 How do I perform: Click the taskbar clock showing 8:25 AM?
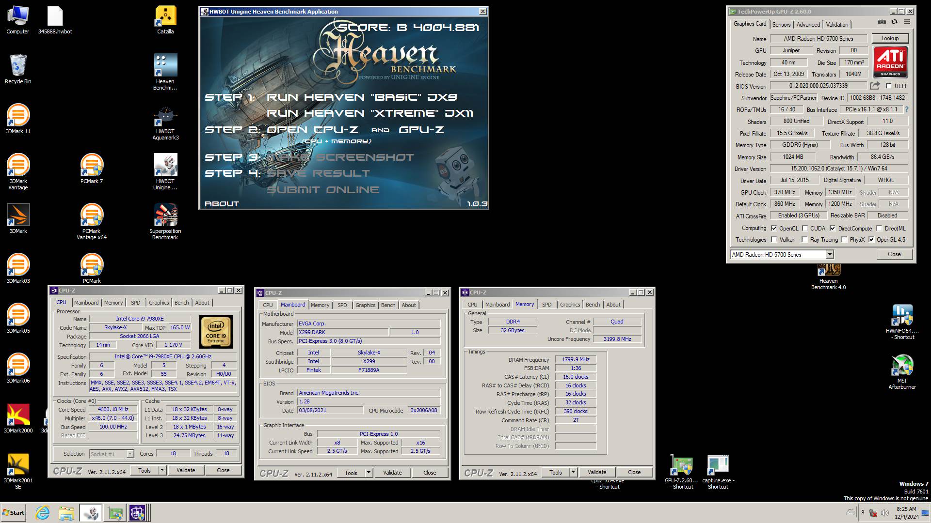point(906,513)
